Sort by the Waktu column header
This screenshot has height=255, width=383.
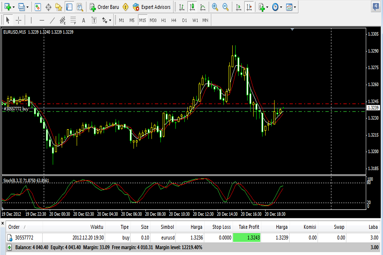(x=74, y=227)
